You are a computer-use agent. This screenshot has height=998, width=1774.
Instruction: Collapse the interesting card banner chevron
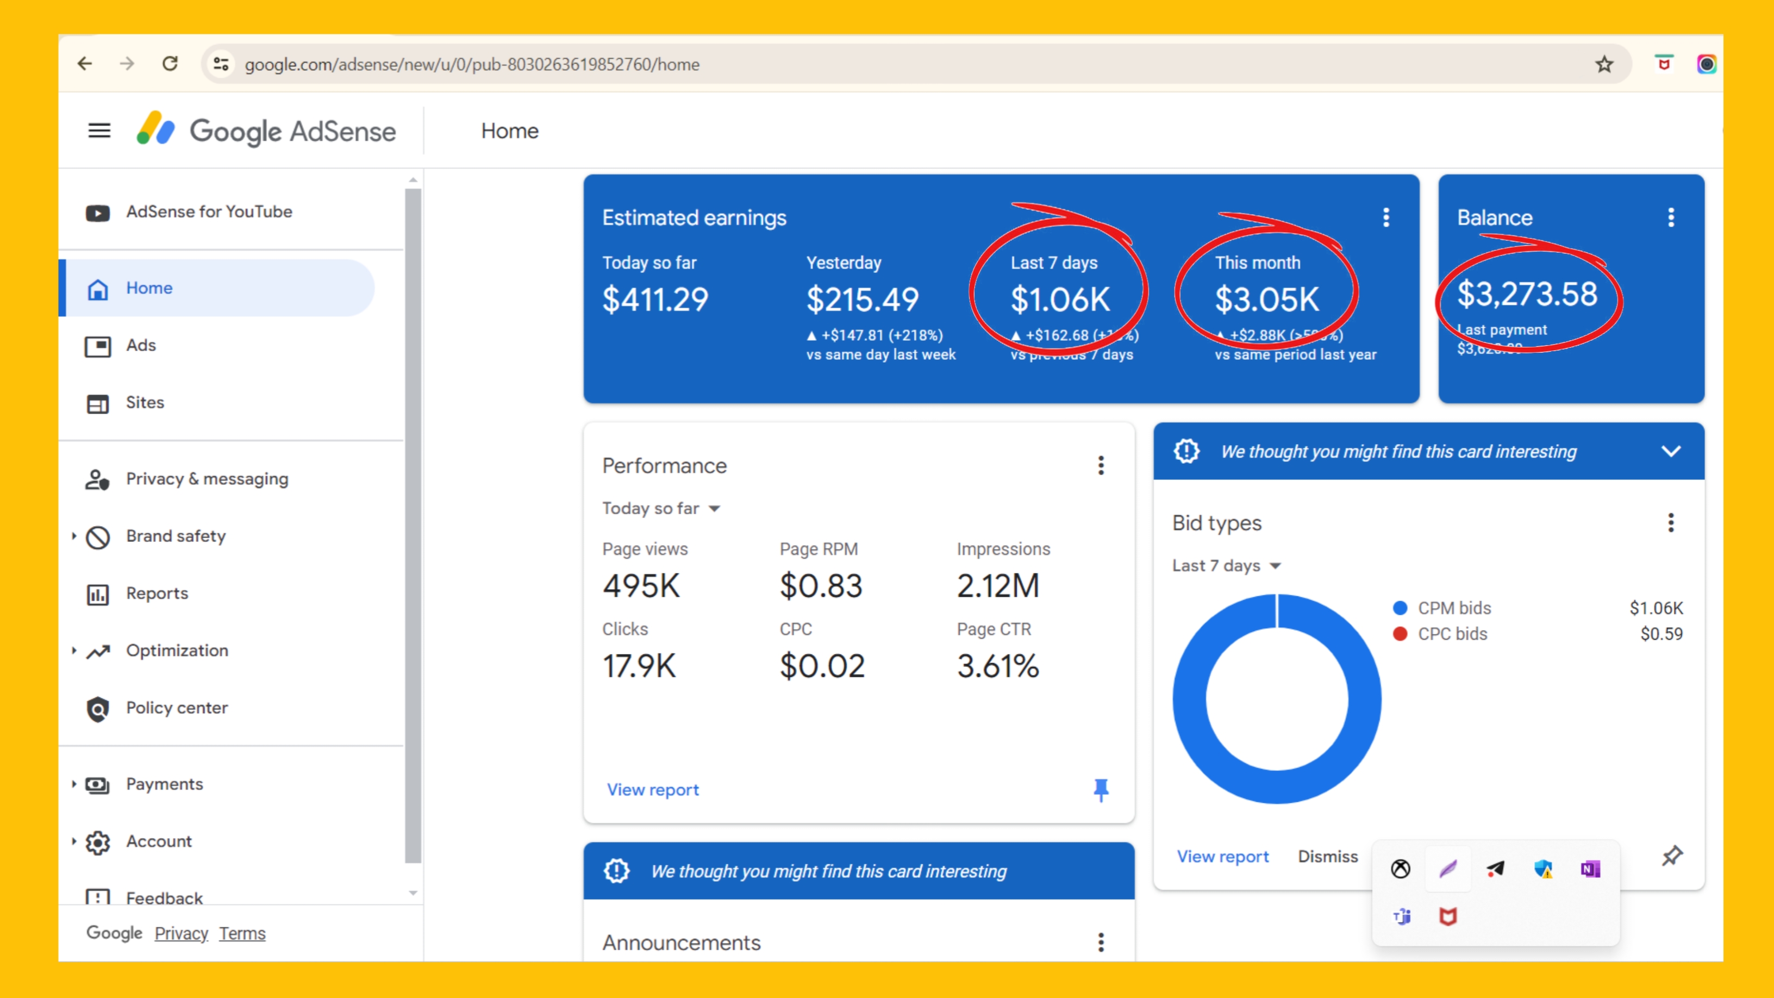pos(1671,451)
